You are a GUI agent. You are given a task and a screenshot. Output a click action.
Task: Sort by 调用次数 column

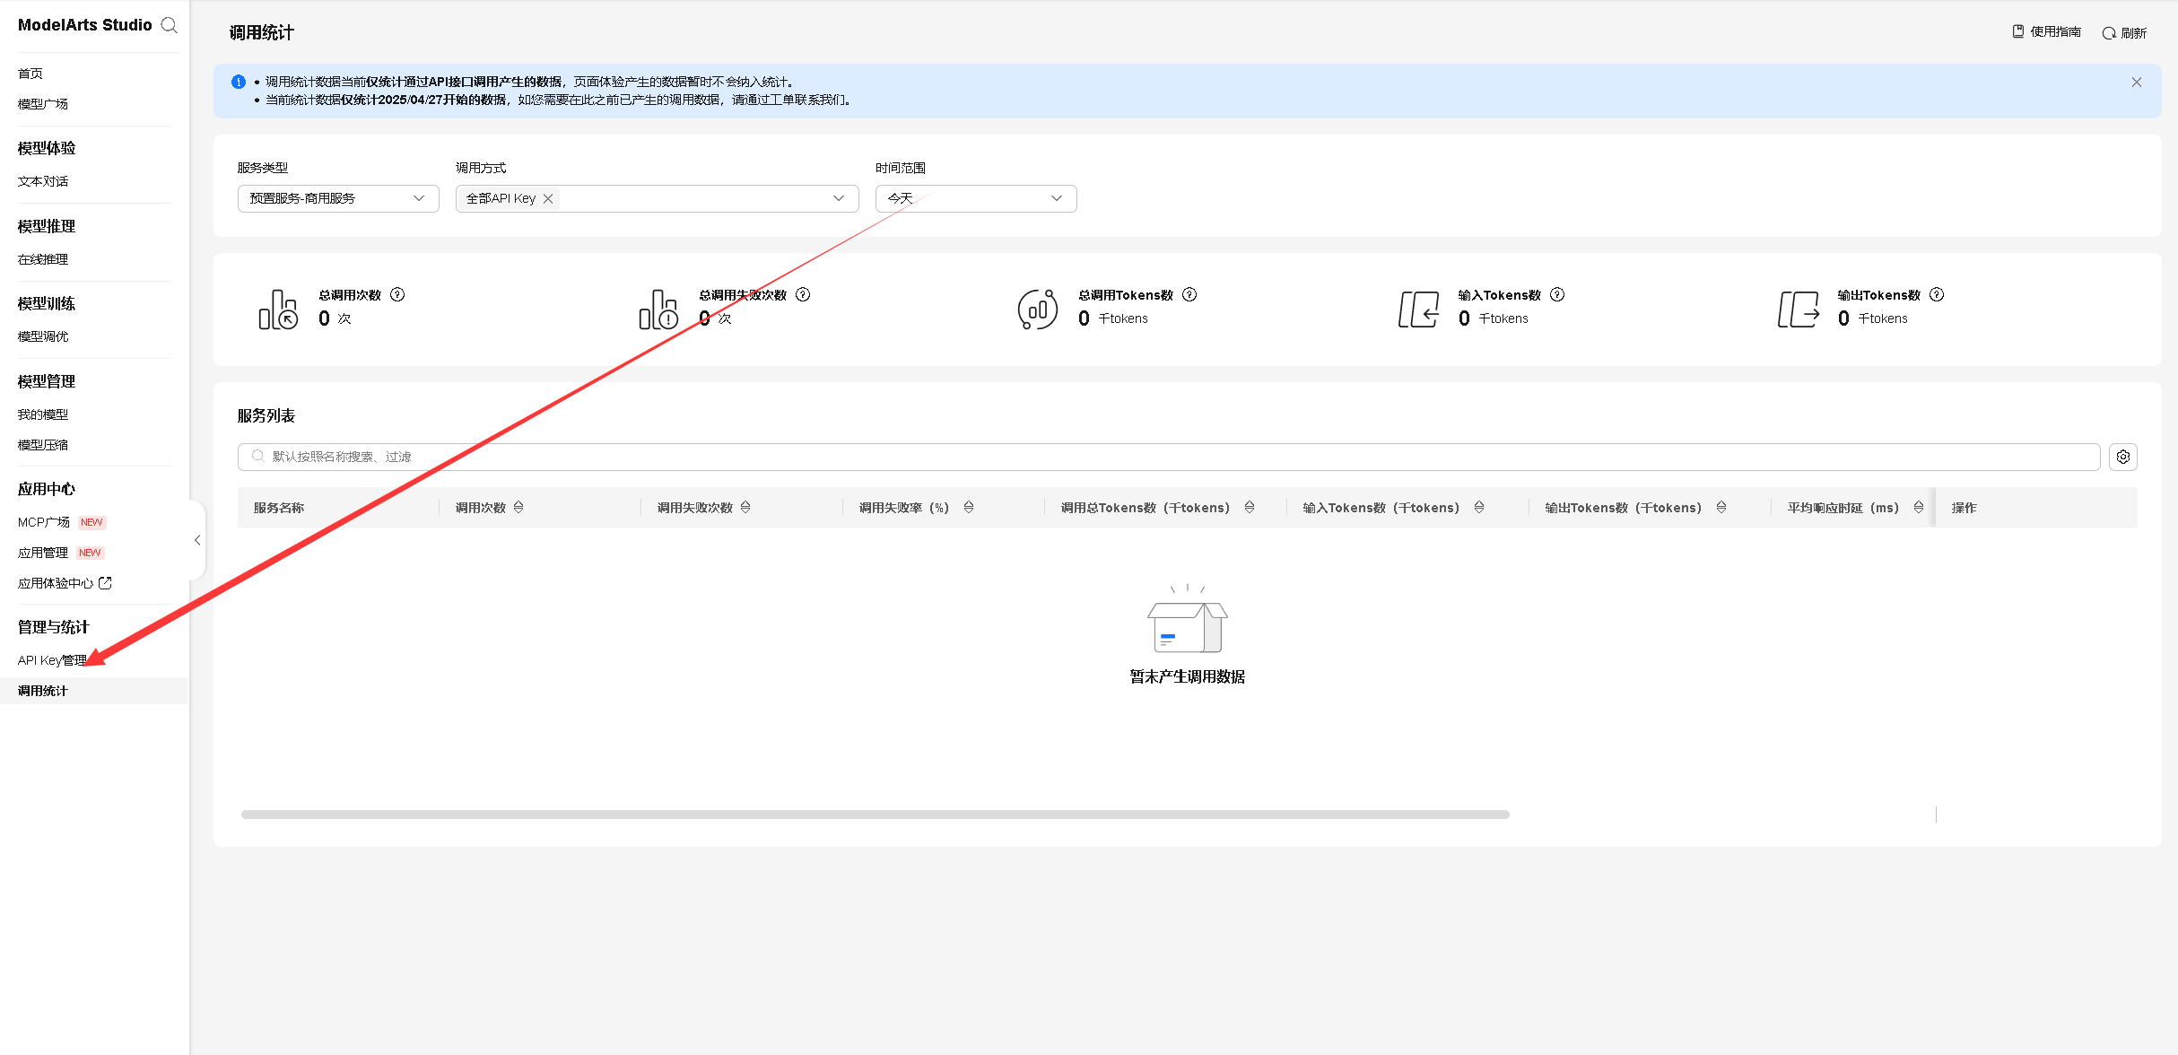tap(518, 508)
